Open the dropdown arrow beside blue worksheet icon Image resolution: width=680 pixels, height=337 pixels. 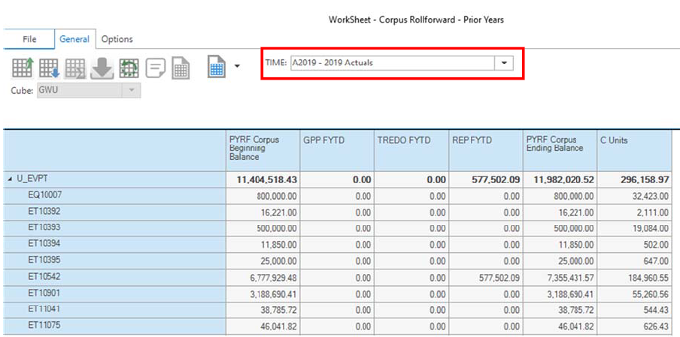(237, 66)
